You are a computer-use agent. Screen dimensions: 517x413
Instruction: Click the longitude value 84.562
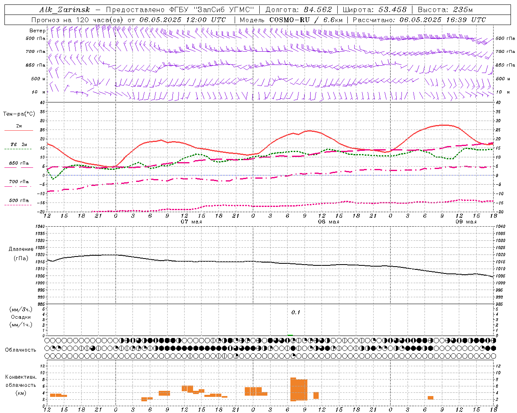coord(318,10)
